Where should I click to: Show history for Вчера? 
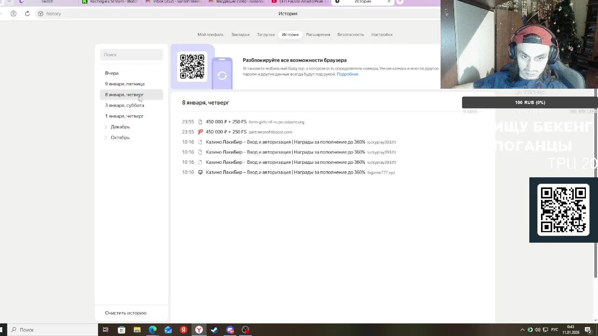coord(112,73)
